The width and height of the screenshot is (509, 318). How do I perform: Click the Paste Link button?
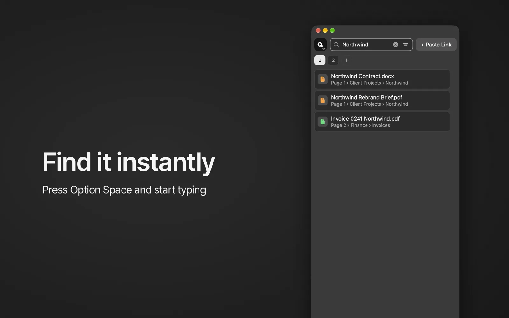point(436,45)
